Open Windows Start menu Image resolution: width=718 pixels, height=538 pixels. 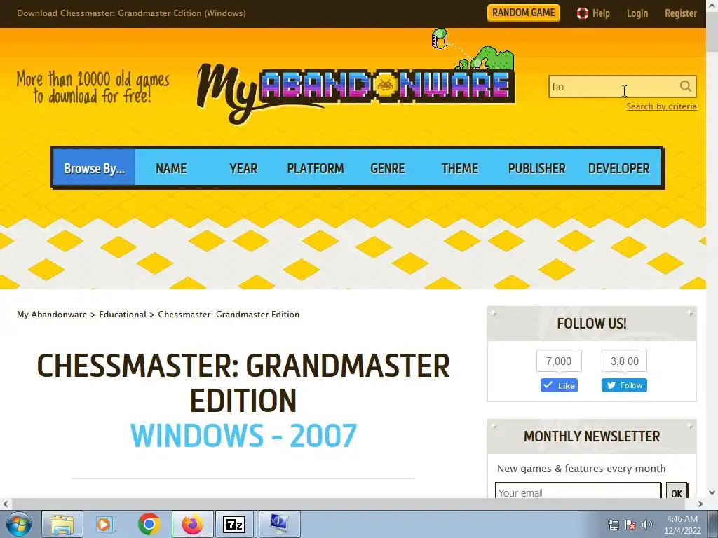coord(19,524)
